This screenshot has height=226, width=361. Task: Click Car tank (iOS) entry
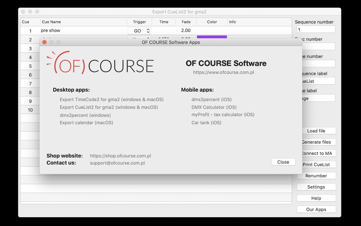pos(206,123)
